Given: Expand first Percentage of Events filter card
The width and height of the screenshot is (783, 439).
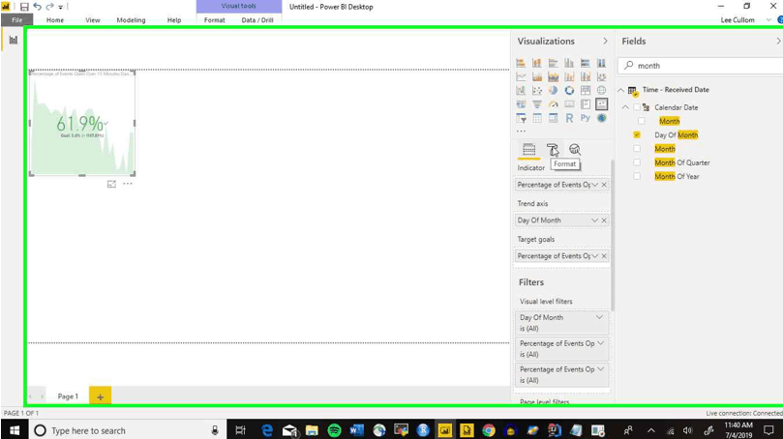Looking at the screenshot, I should point(600,343).
